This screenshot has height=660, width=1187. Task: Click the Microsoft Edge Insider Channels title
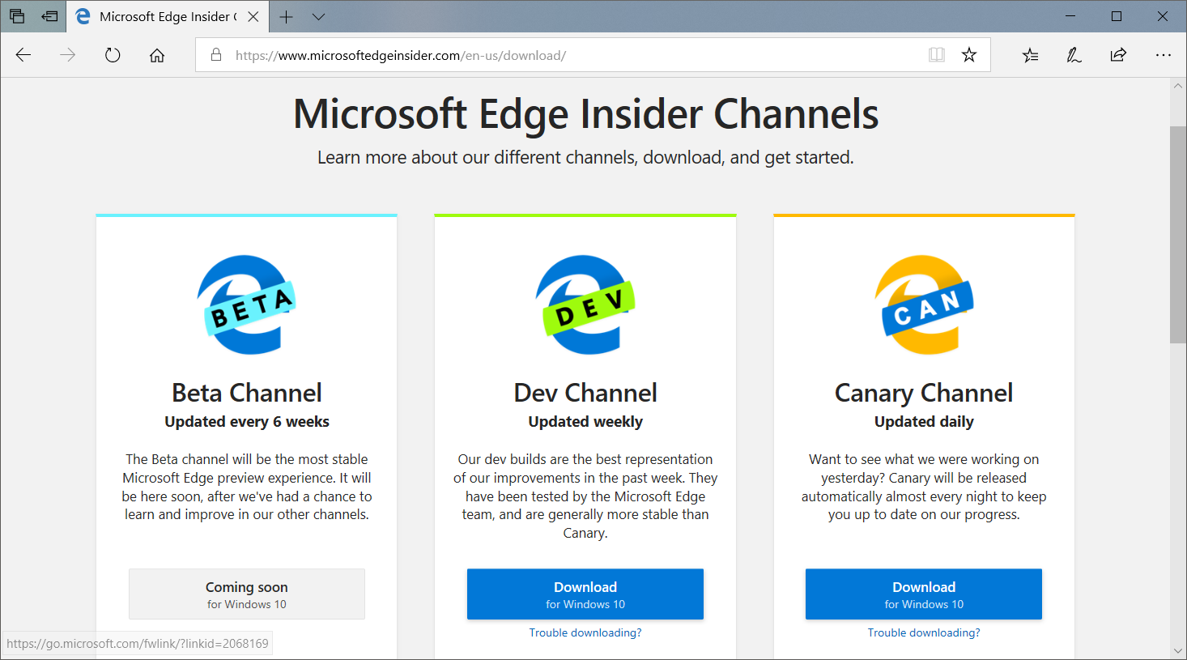[x=586, y=113]
